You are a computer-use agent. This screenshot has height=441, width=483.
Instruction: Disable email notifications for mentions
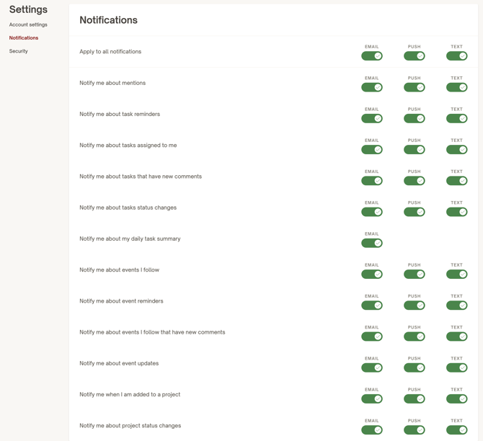pyautogui.click(x=372, y=87)
